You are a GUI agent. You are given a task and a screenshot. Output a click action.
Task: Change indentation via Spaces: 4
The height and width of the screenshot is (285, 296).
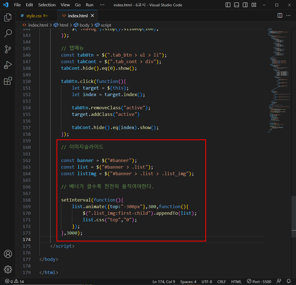pyautogui.click(x=188, y=282)
